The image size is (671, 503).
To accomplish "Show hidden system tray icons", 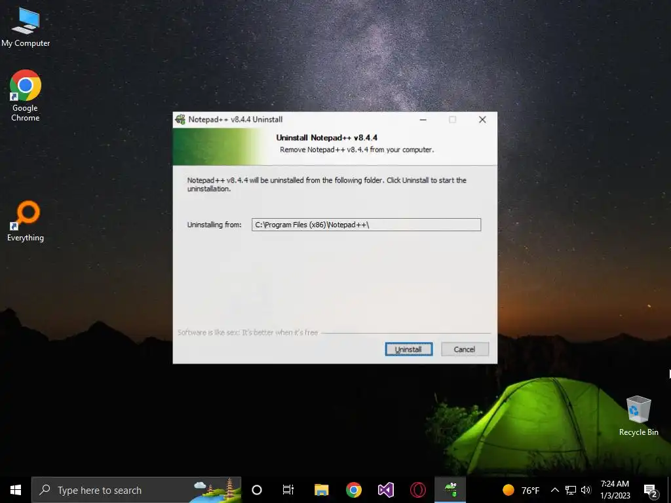I will coord(554,490).
